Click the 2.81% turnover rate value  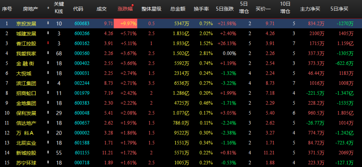(x=206, y=53)
